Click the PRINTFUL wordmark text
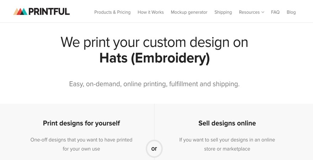 click(49, 12)
